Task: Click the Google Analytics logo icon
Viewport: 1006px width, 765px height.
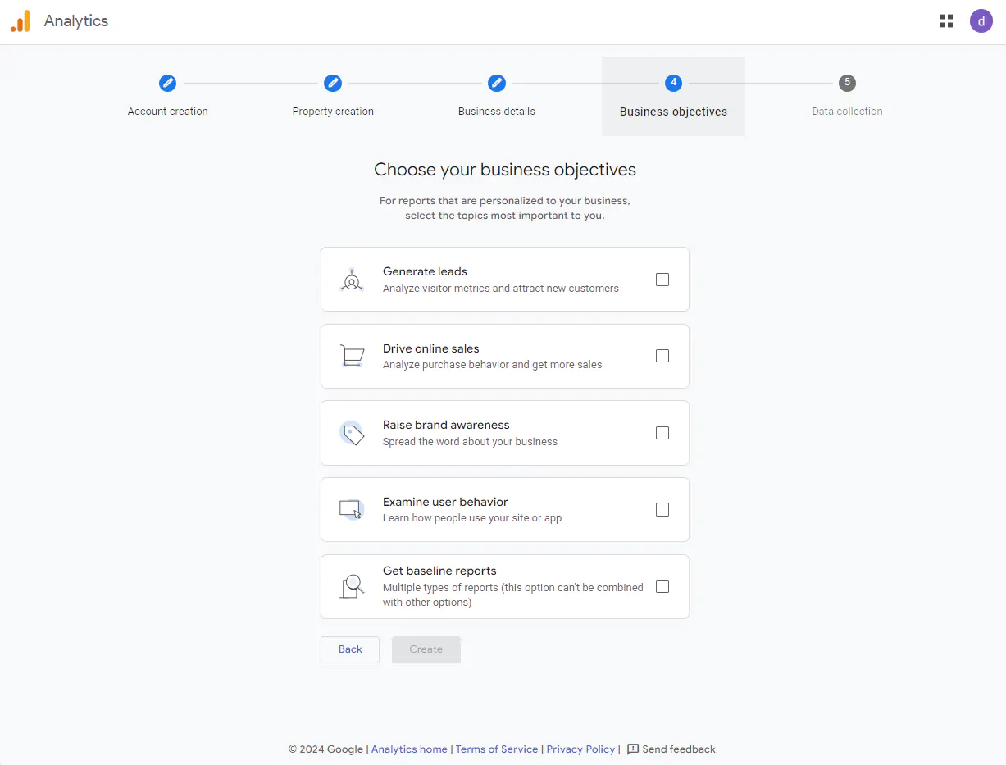Action: tap(20, 21)
